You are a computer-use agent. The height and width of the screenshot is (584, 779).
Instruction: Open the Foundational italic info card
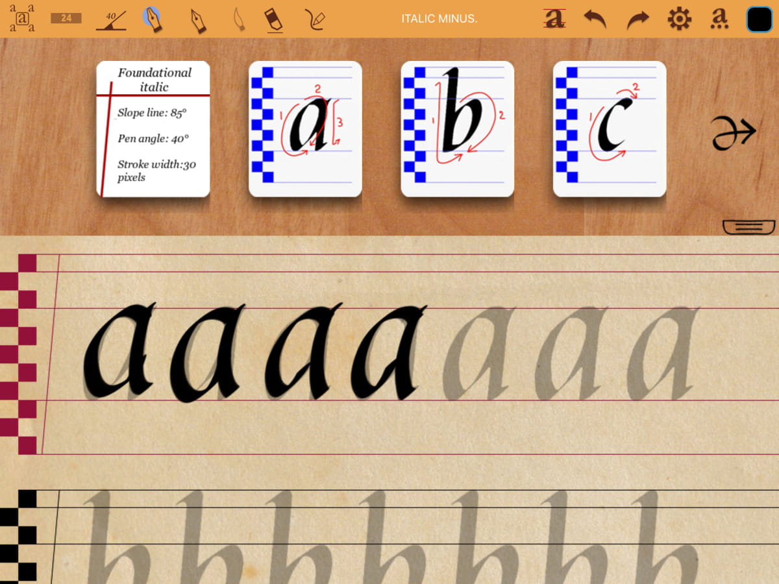point(153,128)
